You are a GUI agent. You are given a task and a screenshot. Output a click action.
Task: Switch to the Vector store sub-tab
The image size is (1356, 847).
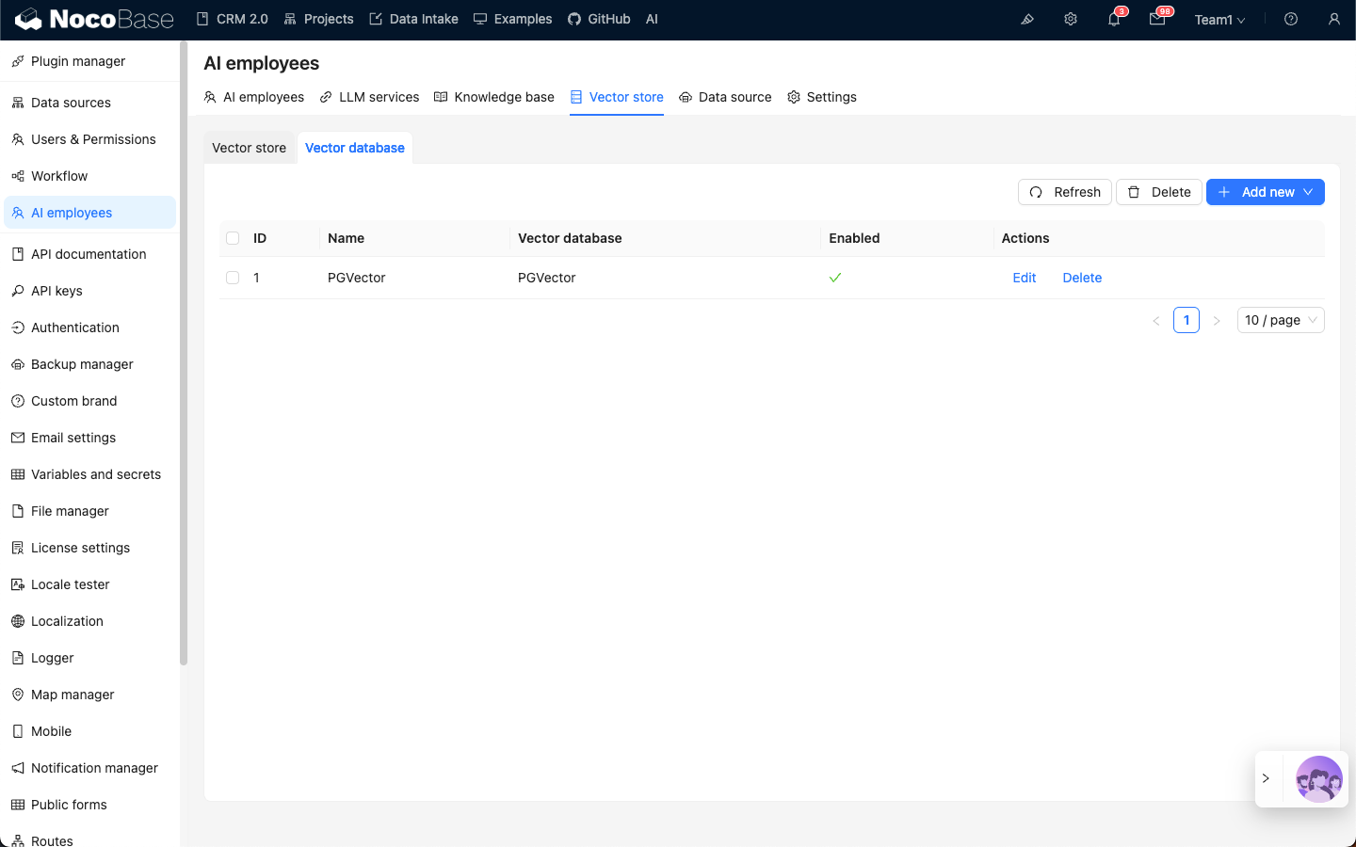coord(249,148)
